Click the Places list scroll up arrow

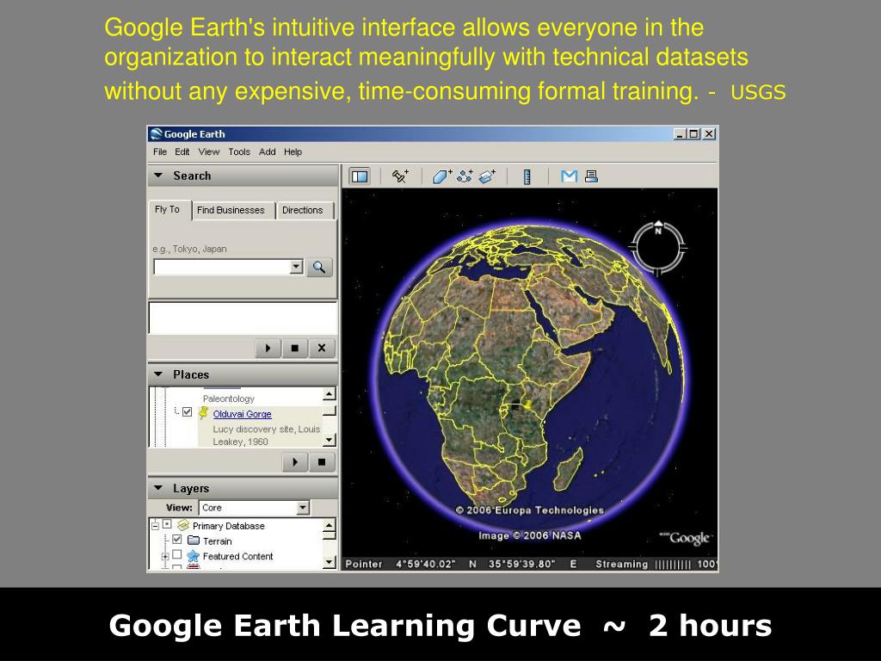pyautogui.click(x=330, y=393)
